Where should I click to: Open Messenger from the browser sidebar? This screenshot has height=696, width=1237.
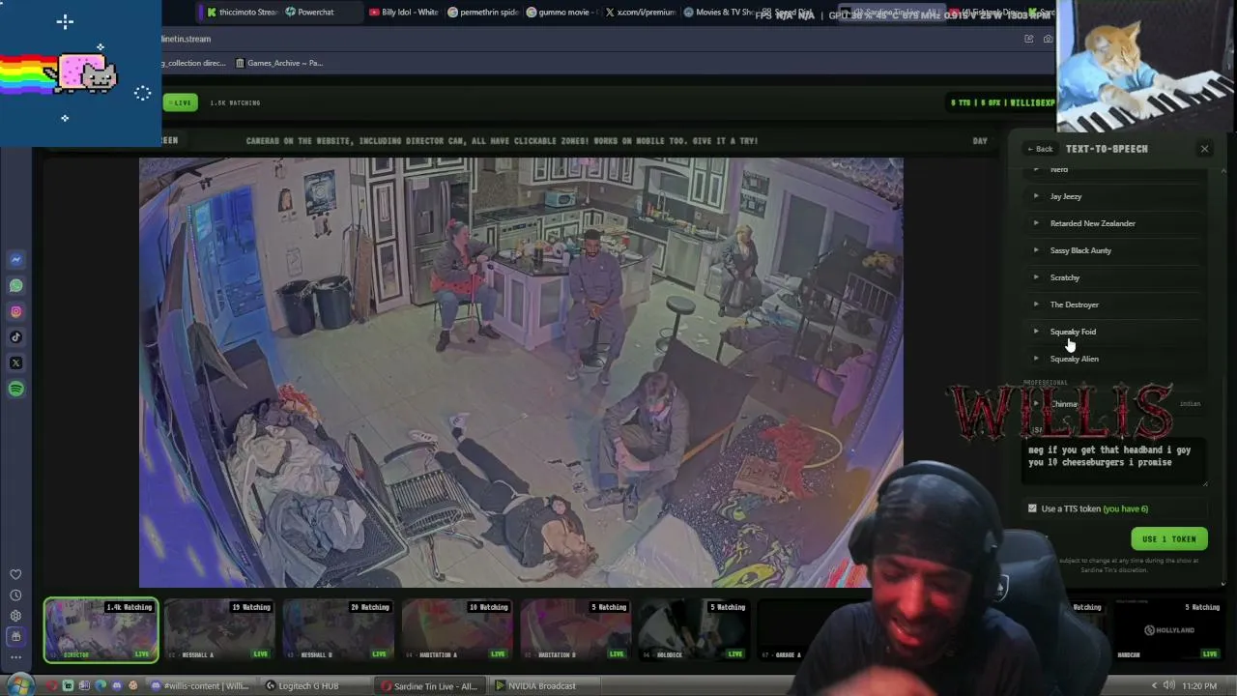click(x=15, y=259)
